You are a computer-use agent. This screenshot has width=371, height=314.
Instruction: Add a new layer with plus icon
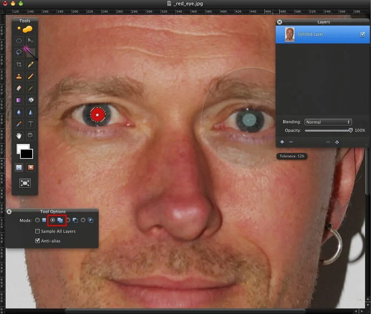click(282, 142)
